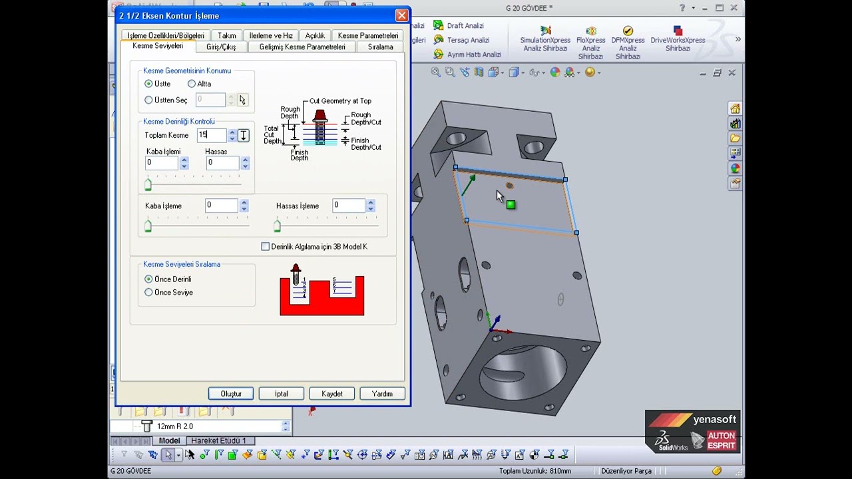This screenshot has height=479, width=852.
Task: Select the Altta radio button
Action: (192, 84)
